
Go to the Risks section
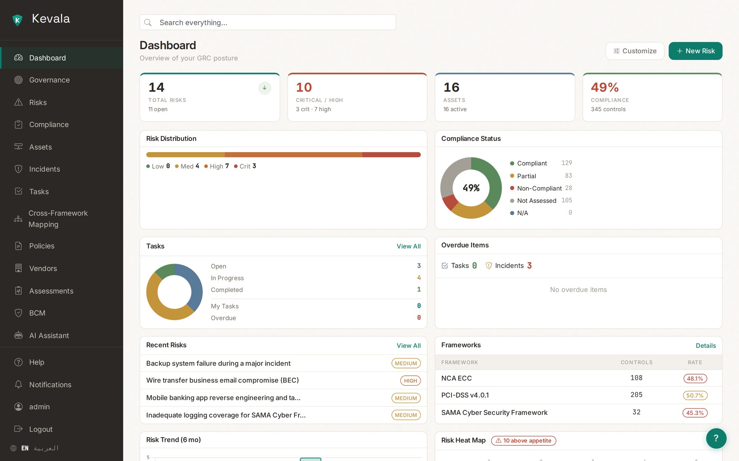coord(62,102)
